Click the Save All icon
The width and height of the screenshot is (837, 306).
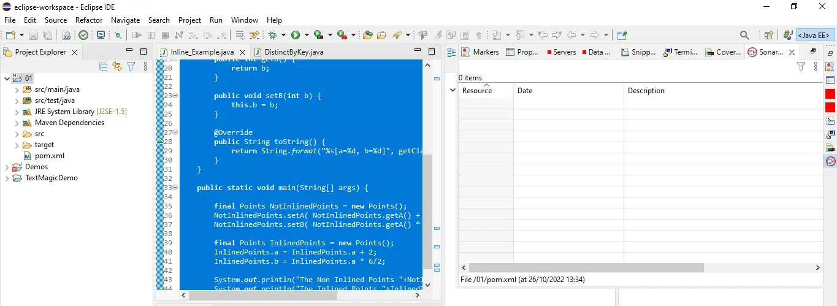pos(48,36)
